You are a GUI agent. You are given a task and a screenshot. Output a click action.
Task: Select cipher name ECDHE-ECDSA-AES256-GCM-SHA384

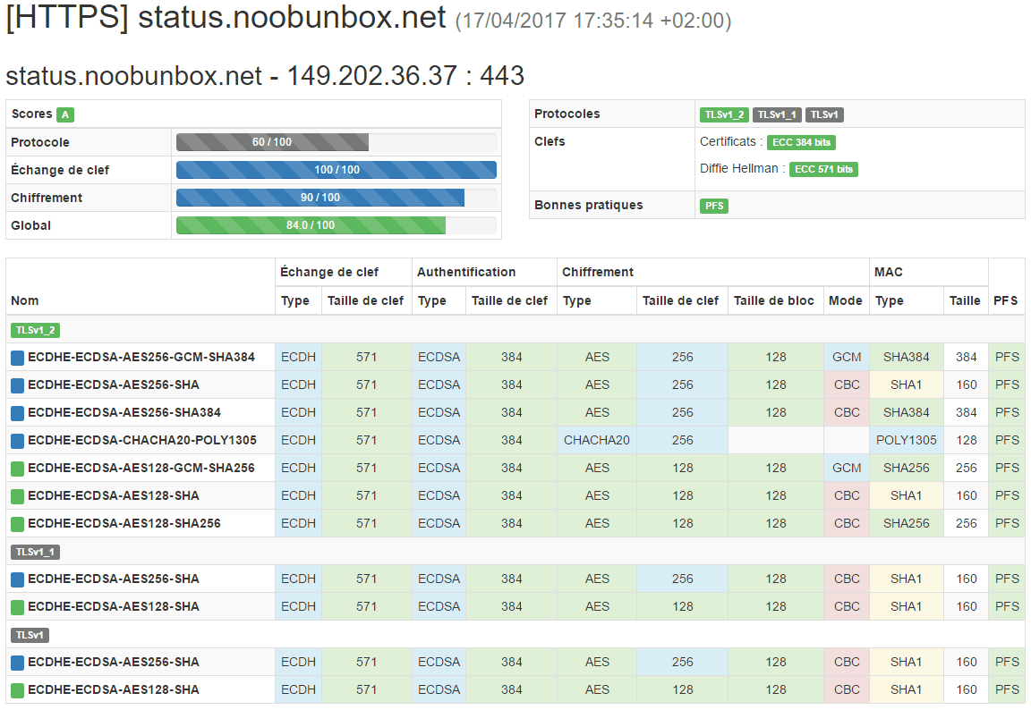[x=141, y=357]
